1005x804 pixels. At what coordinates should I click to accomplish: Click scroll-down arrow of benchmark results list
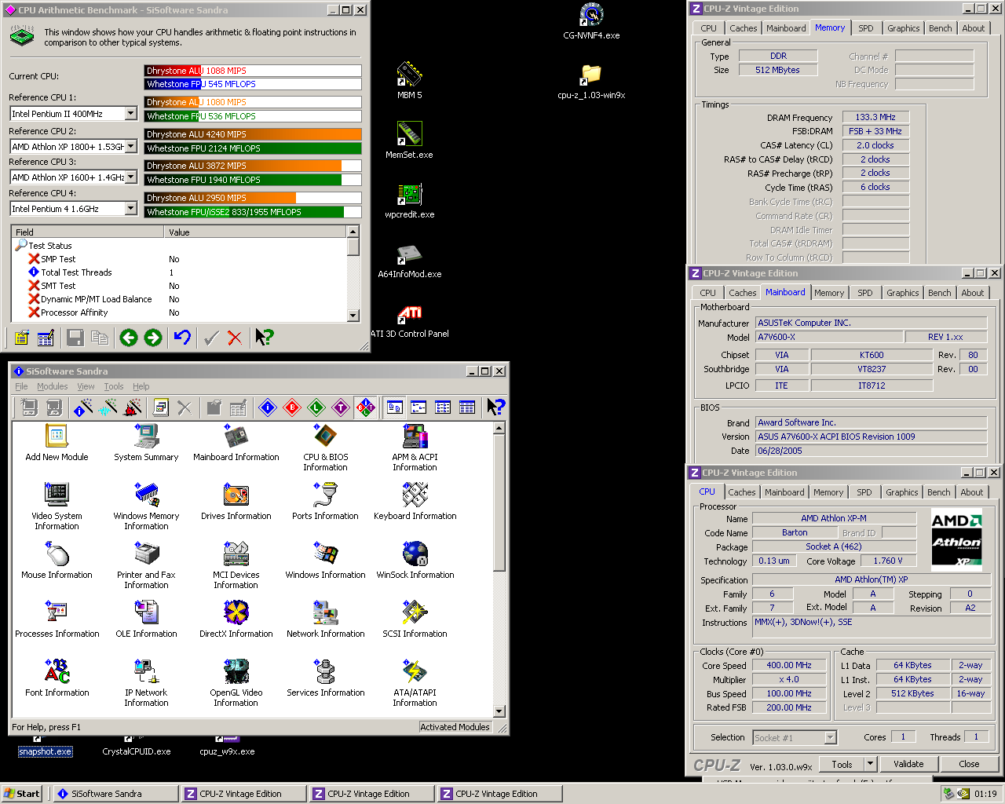tap(353, 316)
